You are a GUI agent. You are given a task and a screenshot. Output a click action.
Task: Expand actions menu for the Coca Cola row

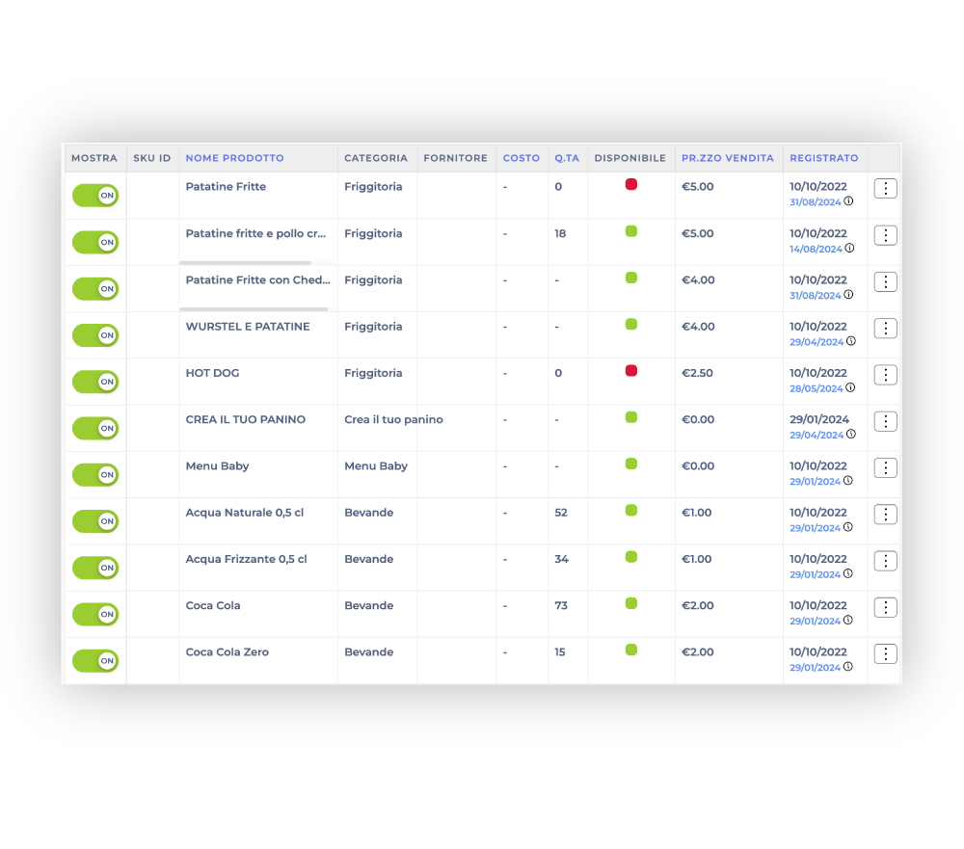click(x=885, y=608)
